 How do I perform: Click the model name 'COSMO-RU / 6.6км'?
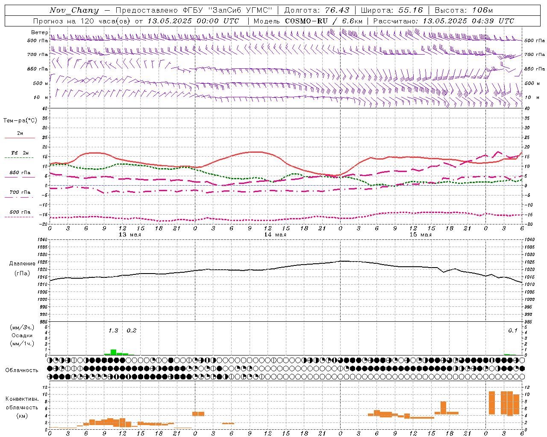[x=323, y=21]
